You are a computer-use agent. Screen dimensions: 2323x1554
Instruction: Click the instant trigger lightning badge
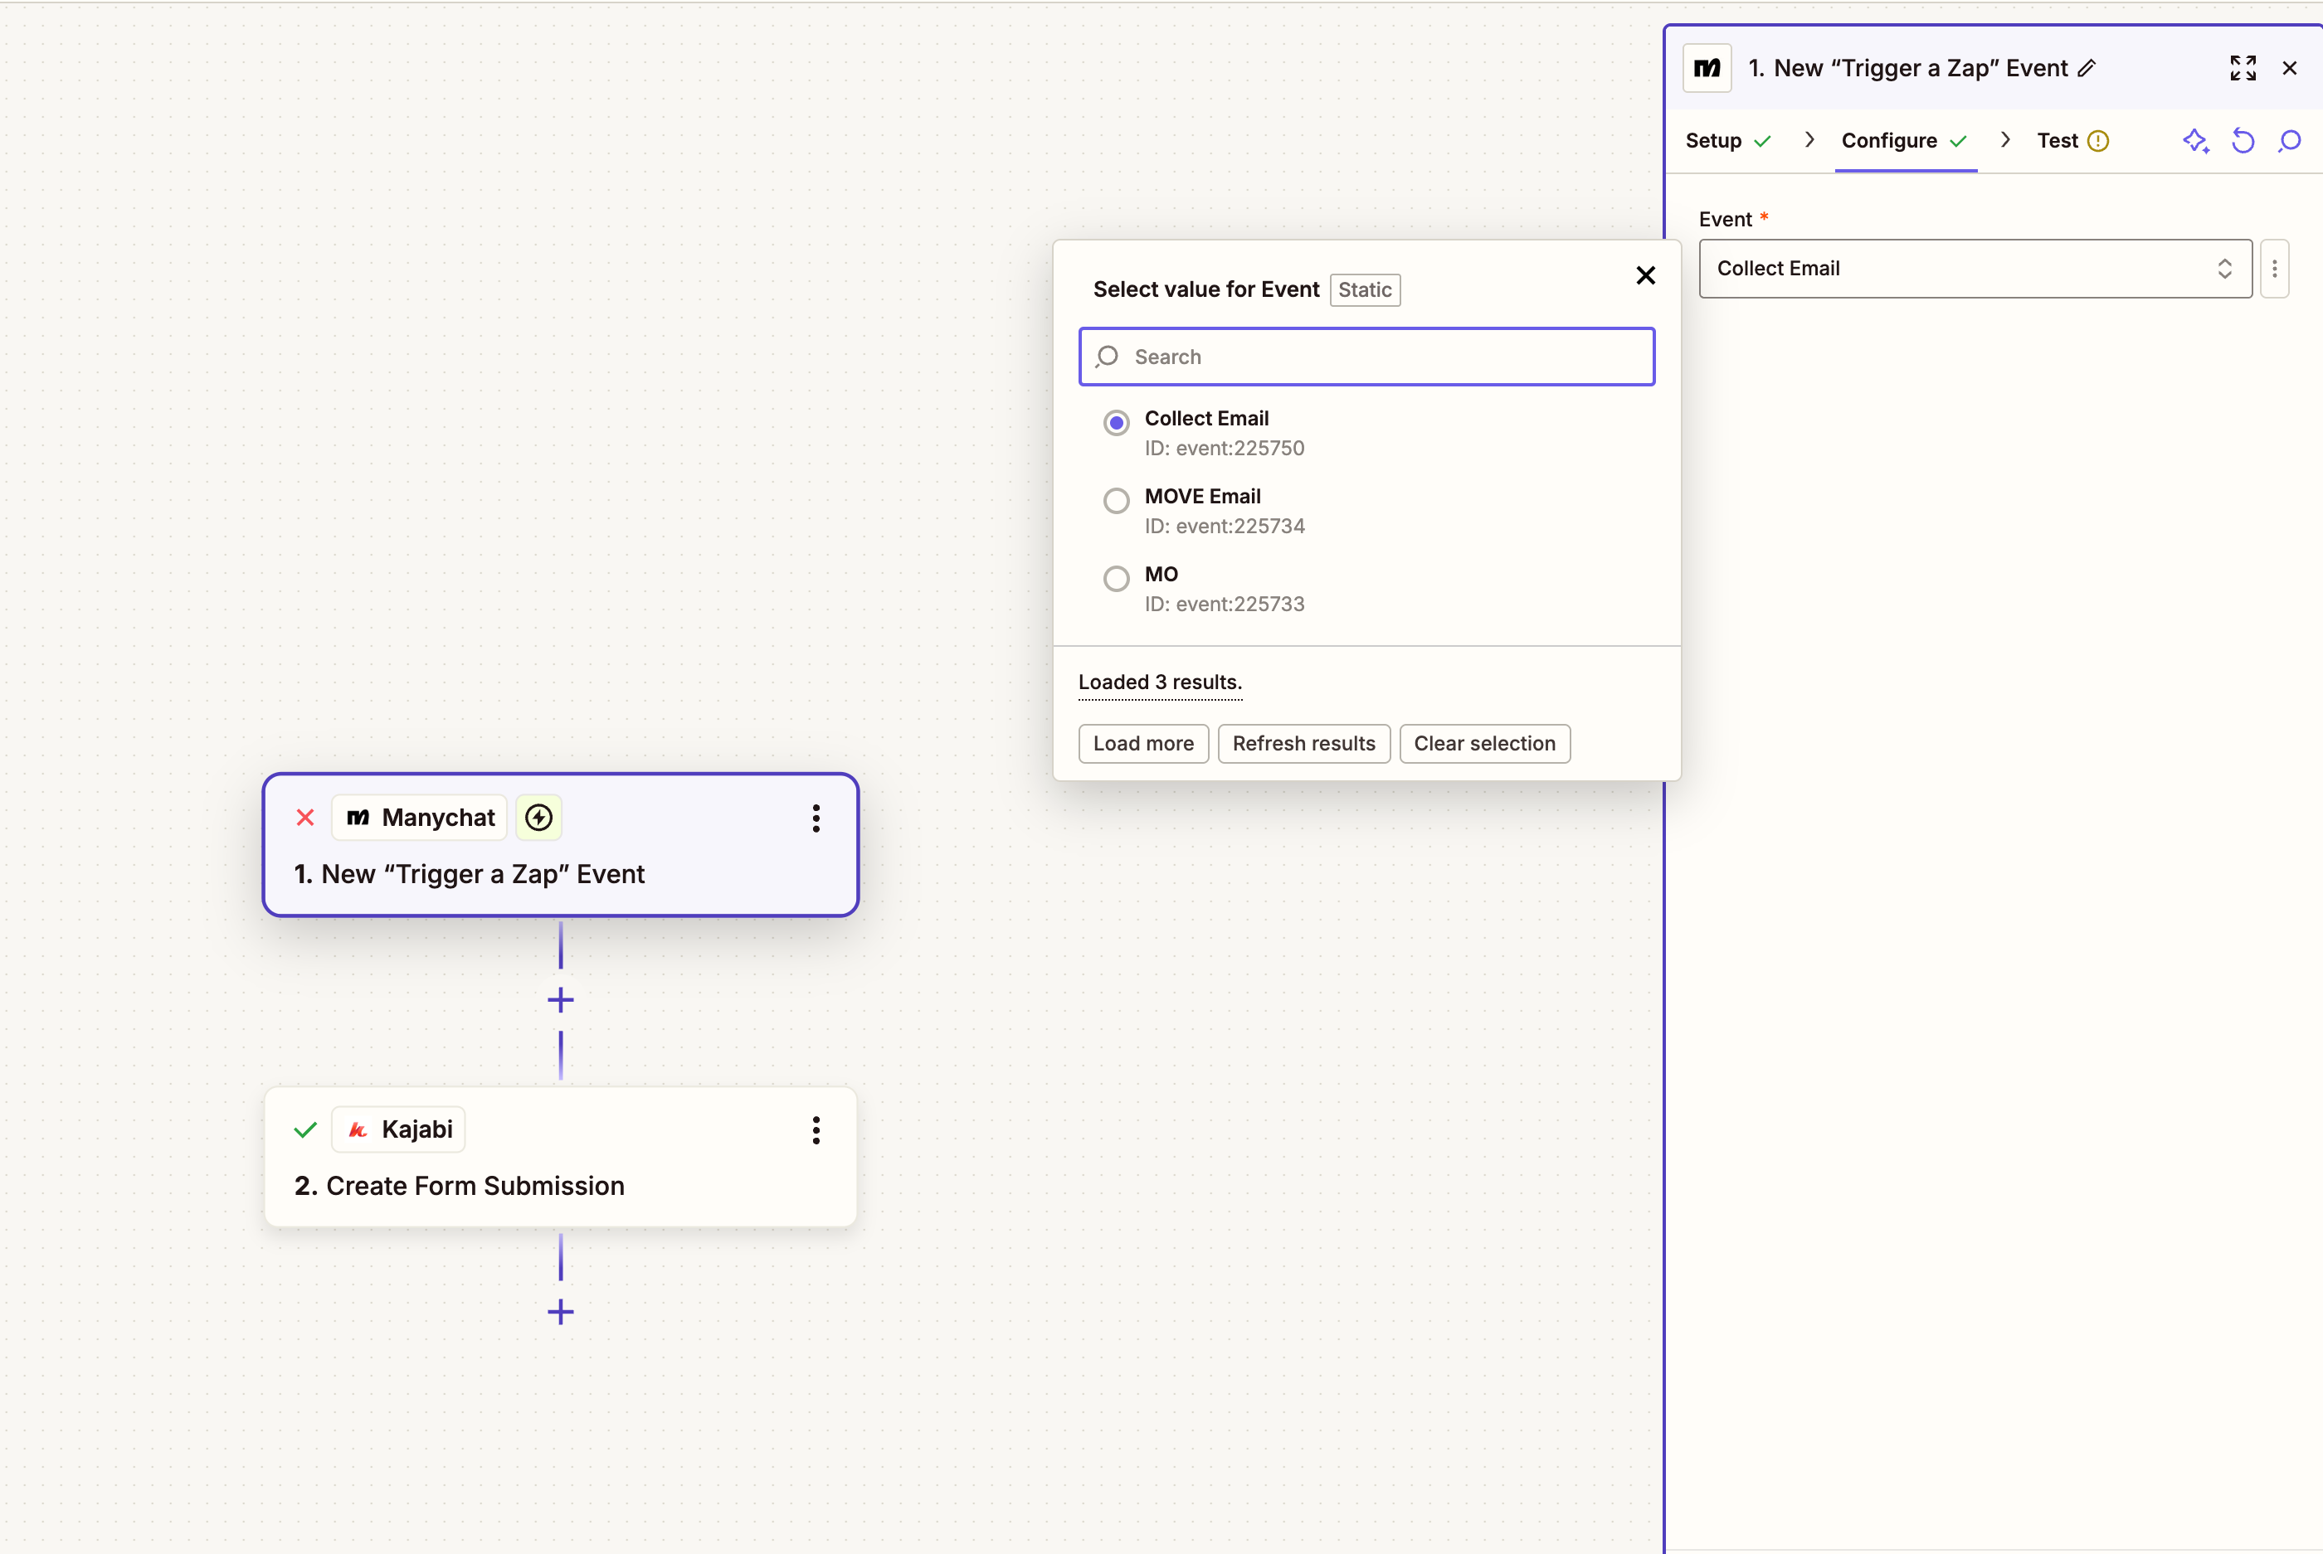pos(538,818)
